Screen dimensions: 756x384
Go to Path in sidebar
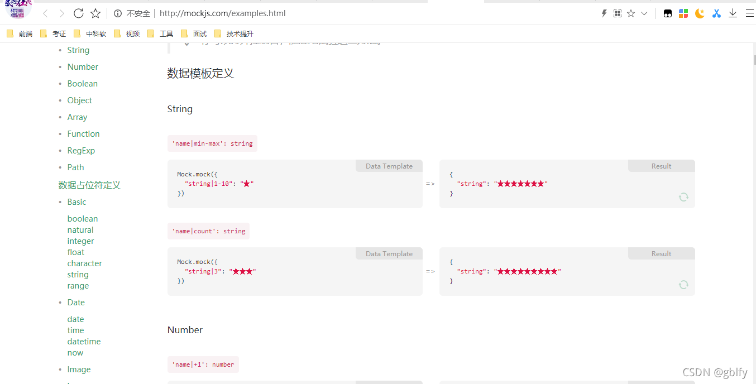[x=76, y=167]
